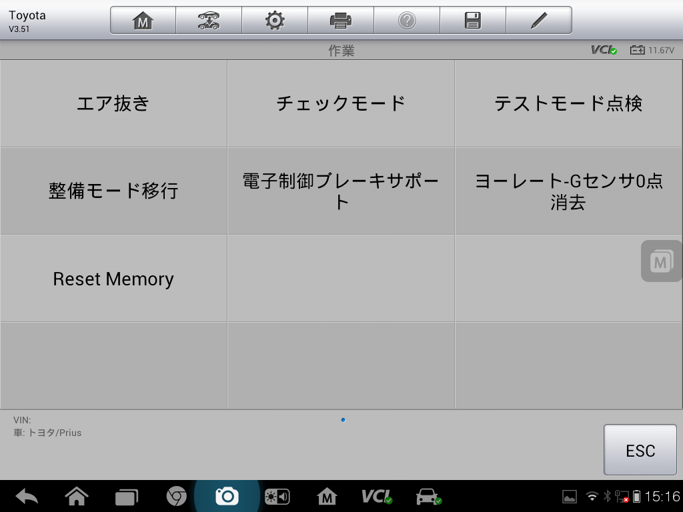
Task: Open settings gear in top toolbar
Action: pyautogui.click(x=275, y=21)
